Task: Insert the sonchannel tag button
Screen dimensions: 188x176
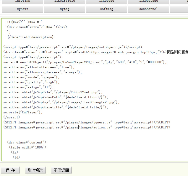Action: pyautogui.click(x=149, y=9)
